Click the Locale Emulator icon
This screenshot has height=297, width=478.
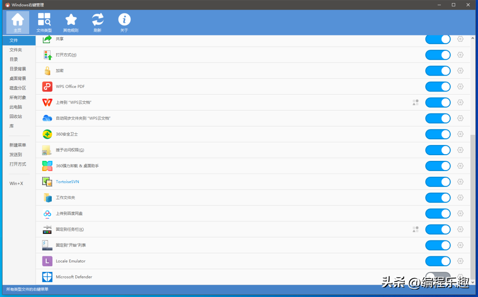coord(47,261)
